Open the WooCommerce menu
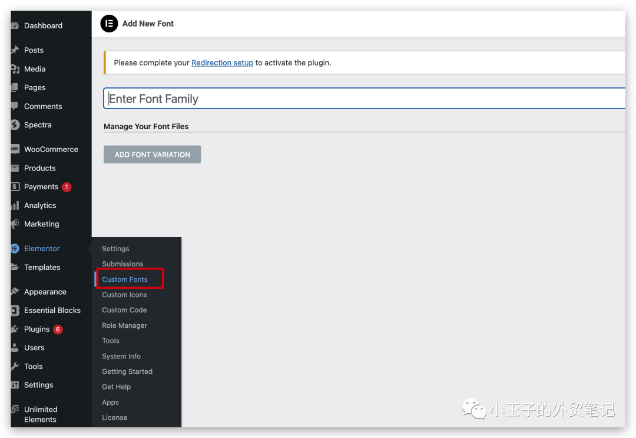636x438 pixels. [51, 149]
